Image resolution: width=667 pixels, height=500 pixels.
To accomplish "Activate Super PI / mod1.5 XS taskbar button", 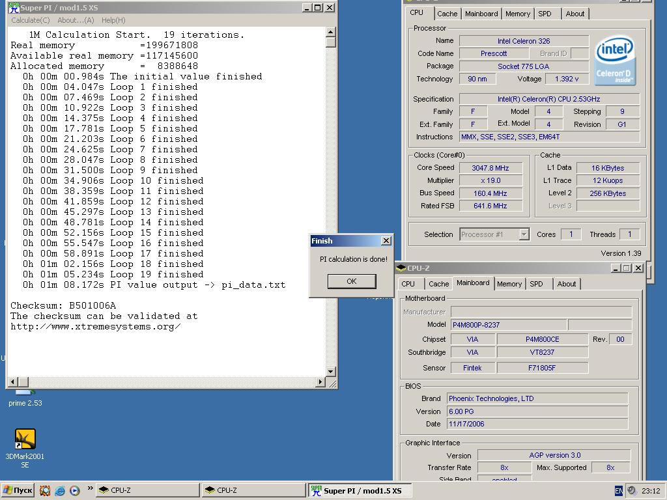I will 360,491.
